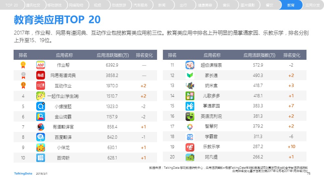The width and height of the screenshot is (324, 182).
Task: Click the 英语流利说 app icon
Action: pyautogui.click(x=190, y=116)
